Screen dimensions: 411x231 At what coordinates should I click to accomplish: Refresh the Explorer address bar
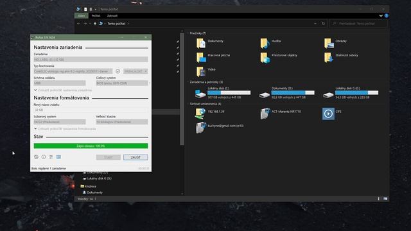[324, 24]
